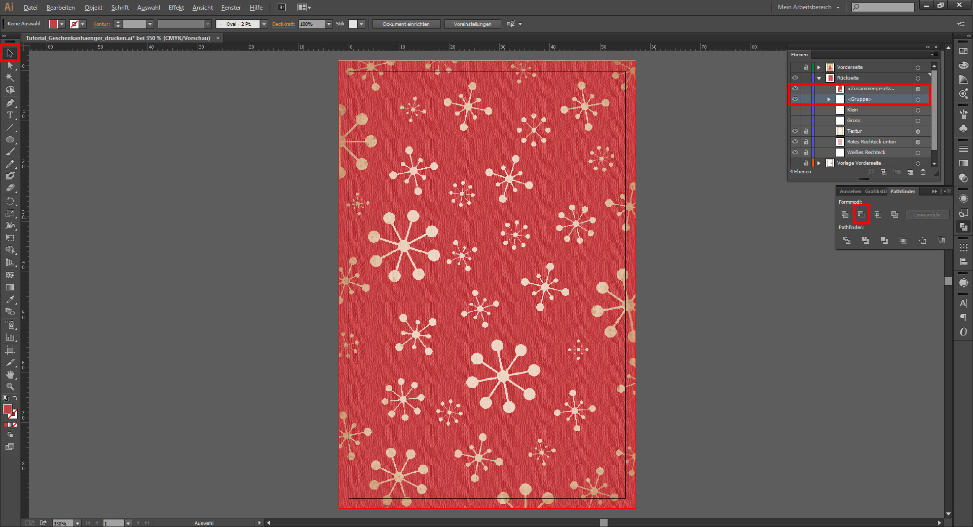This screenshot has height=527, width=973.
Task: Activate the Eyedropper tool
Action: pyautogui.click(x=10, y=299)
